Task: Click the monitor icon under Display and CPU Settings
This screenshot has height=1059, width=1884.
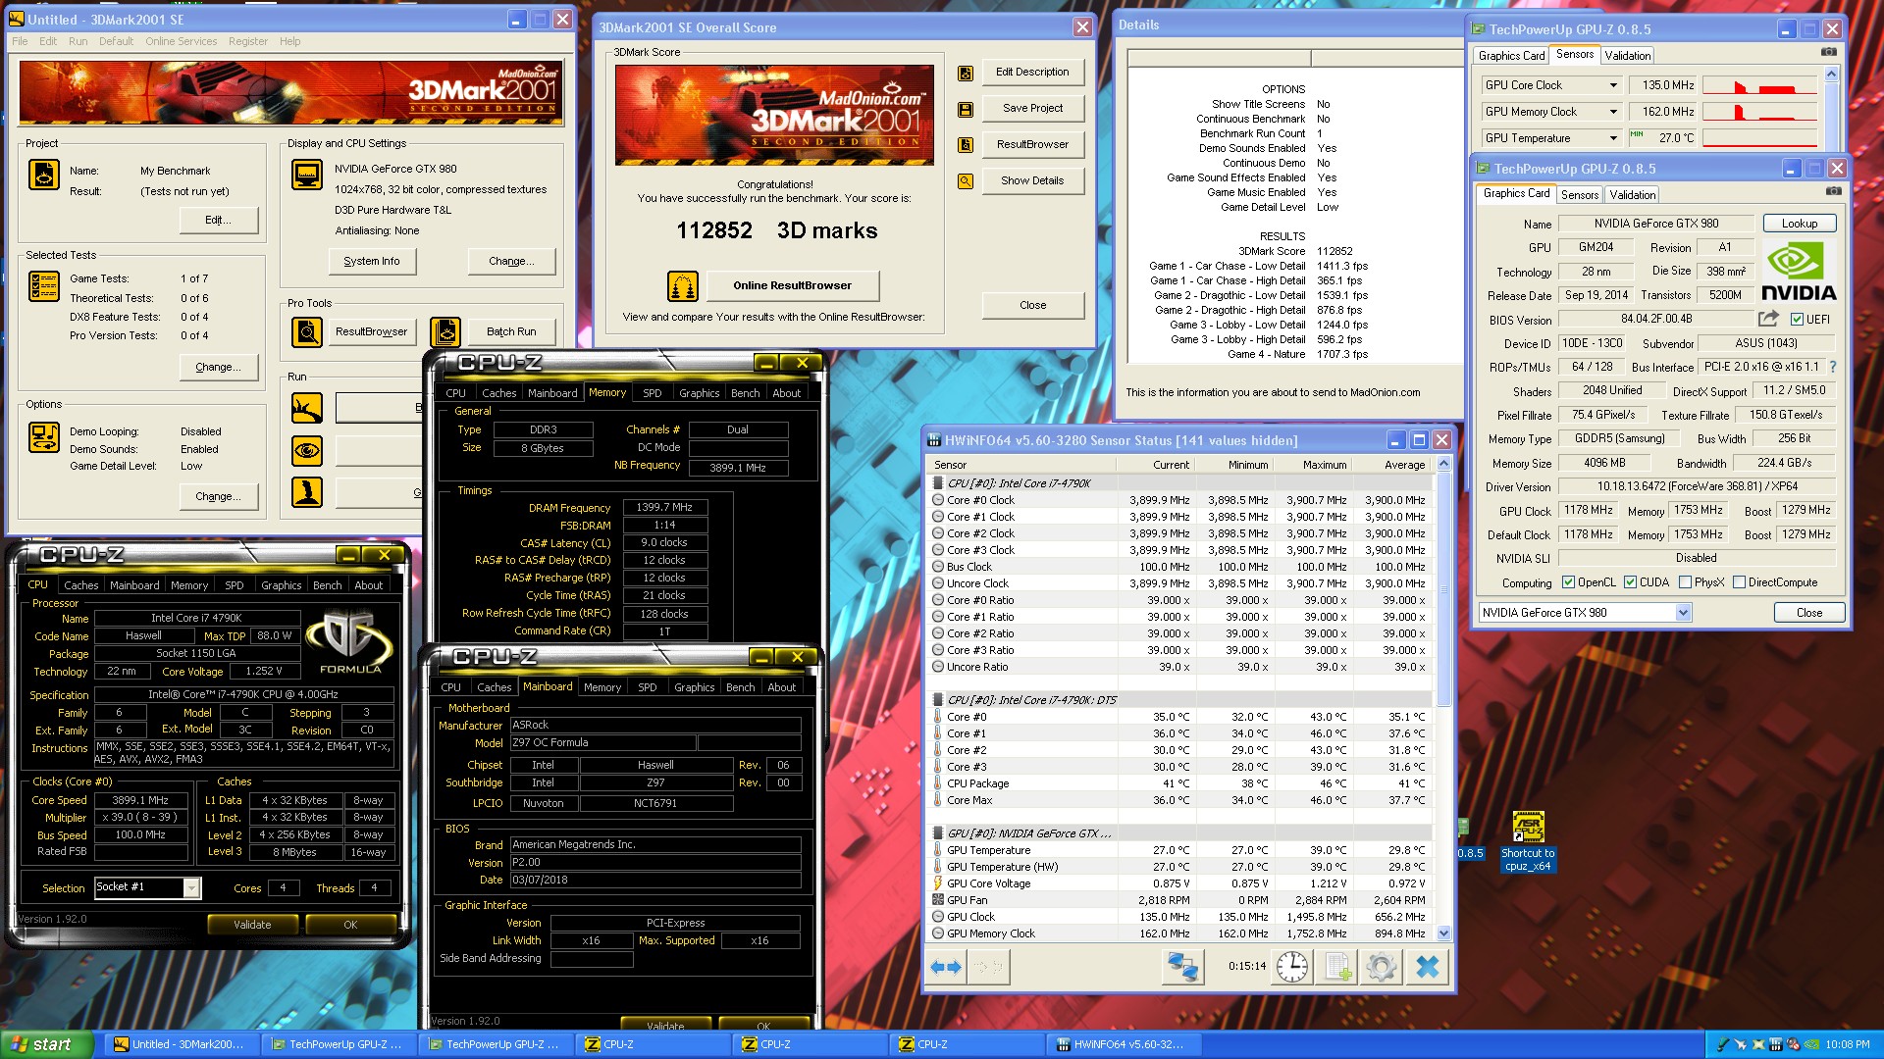Action: coord(307,175)
